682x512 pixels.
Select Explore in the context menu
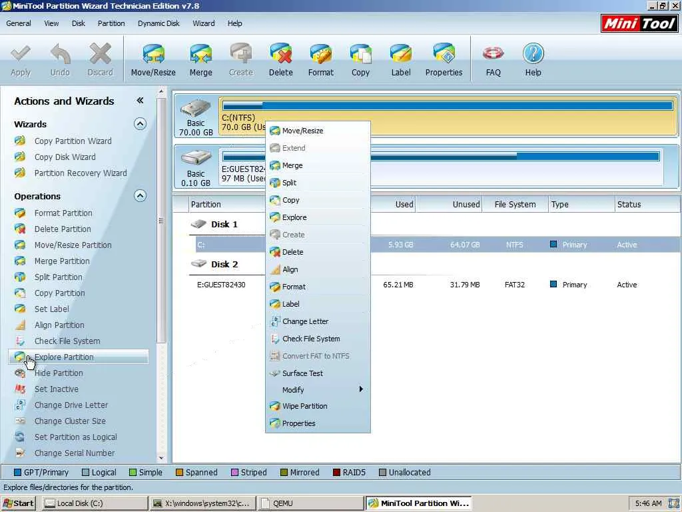pyautogui.click(x=318, y=217)
